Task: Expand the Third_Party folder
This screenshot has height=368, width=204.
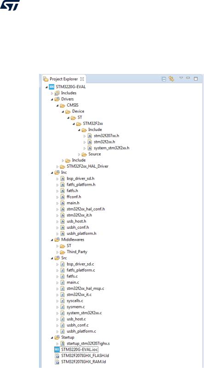Action: [x=57, y=252]
